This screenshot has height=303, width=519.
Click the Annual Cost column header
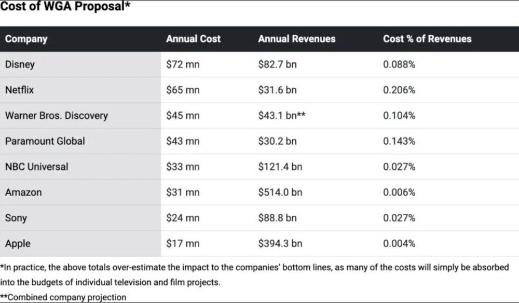point(193,39)
